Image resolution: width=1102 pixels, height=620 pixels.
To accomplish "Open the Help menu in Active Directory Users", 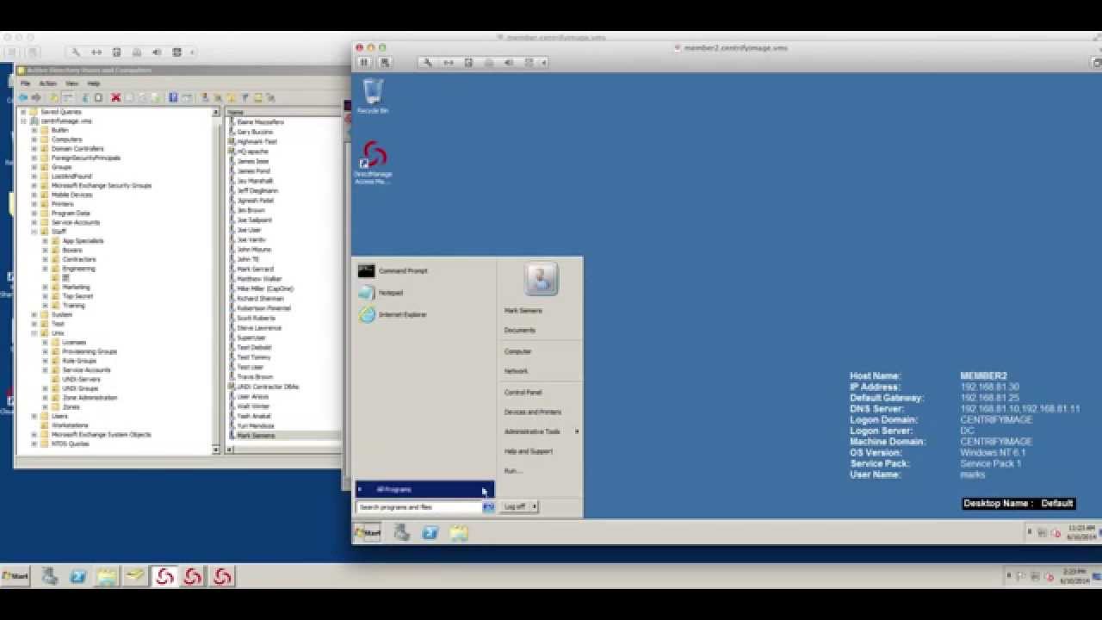I will (94, 84).
